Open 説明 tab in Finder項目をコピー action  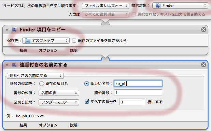(74, 50)
